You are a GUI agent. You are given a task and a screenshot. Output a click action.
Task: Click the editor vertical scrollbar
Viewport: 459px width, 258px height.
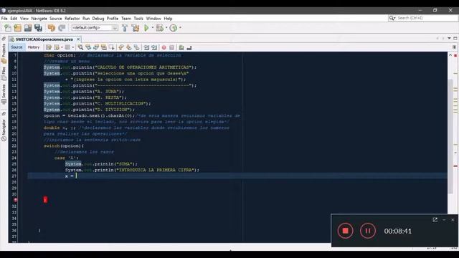(x=450, y=136)
